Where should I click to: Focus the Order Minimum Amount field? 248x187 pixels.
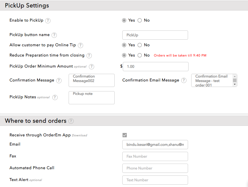tap(156, 67)
